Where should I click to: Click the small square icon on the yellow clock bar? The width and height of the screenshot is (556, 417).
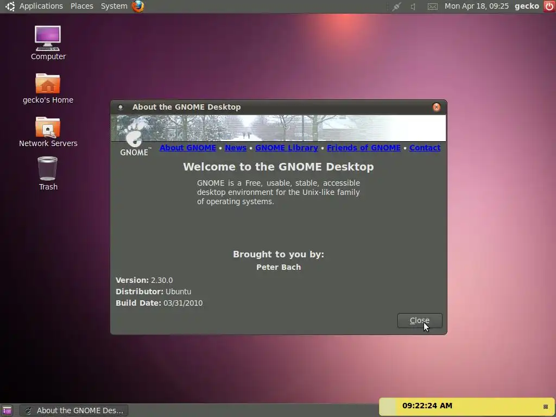pyautogui.click(x=546, y=406)
